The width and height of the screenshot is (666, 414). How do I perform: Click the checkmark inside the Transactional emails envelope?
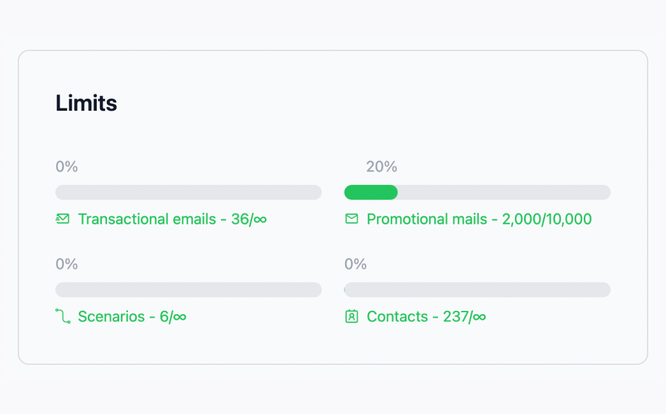coord(62,219)
